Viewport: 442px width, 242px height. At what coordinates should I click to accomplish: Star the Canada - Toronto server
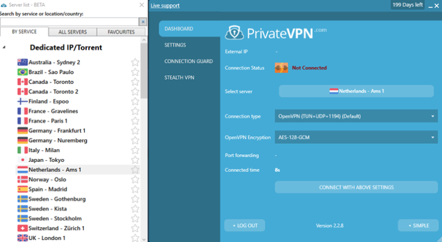pos(135,82)
